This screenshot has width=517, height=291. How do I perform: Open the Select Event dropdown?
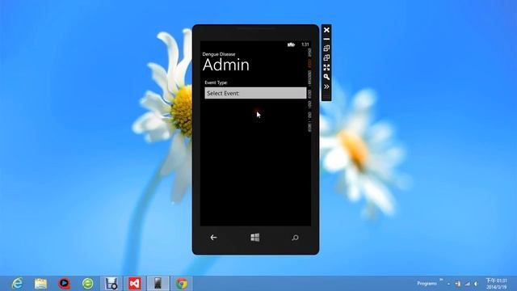pyautogui.click(x=255, y=93)
